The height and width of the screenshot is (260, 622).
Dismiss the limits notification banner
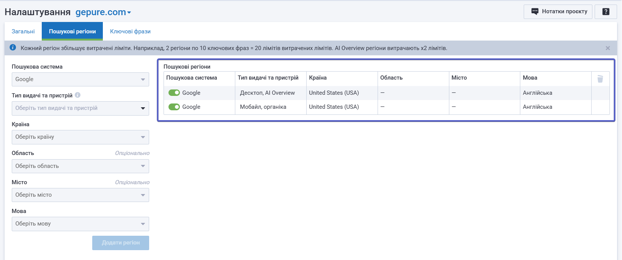click(608, 48)
